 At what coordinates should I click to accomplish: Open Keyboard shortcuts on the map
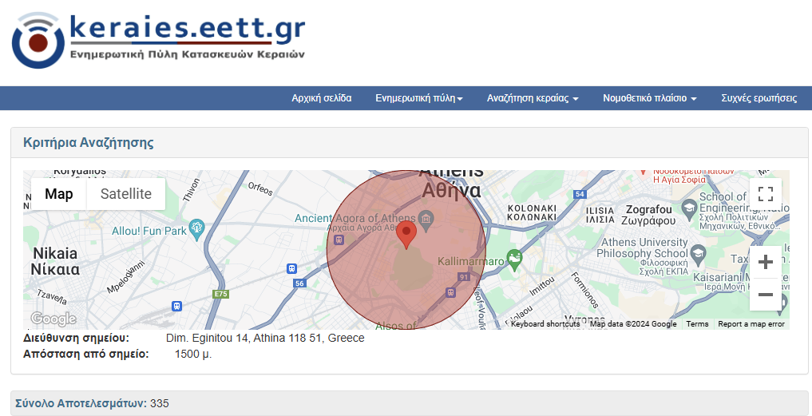click(x=545, y=324)
